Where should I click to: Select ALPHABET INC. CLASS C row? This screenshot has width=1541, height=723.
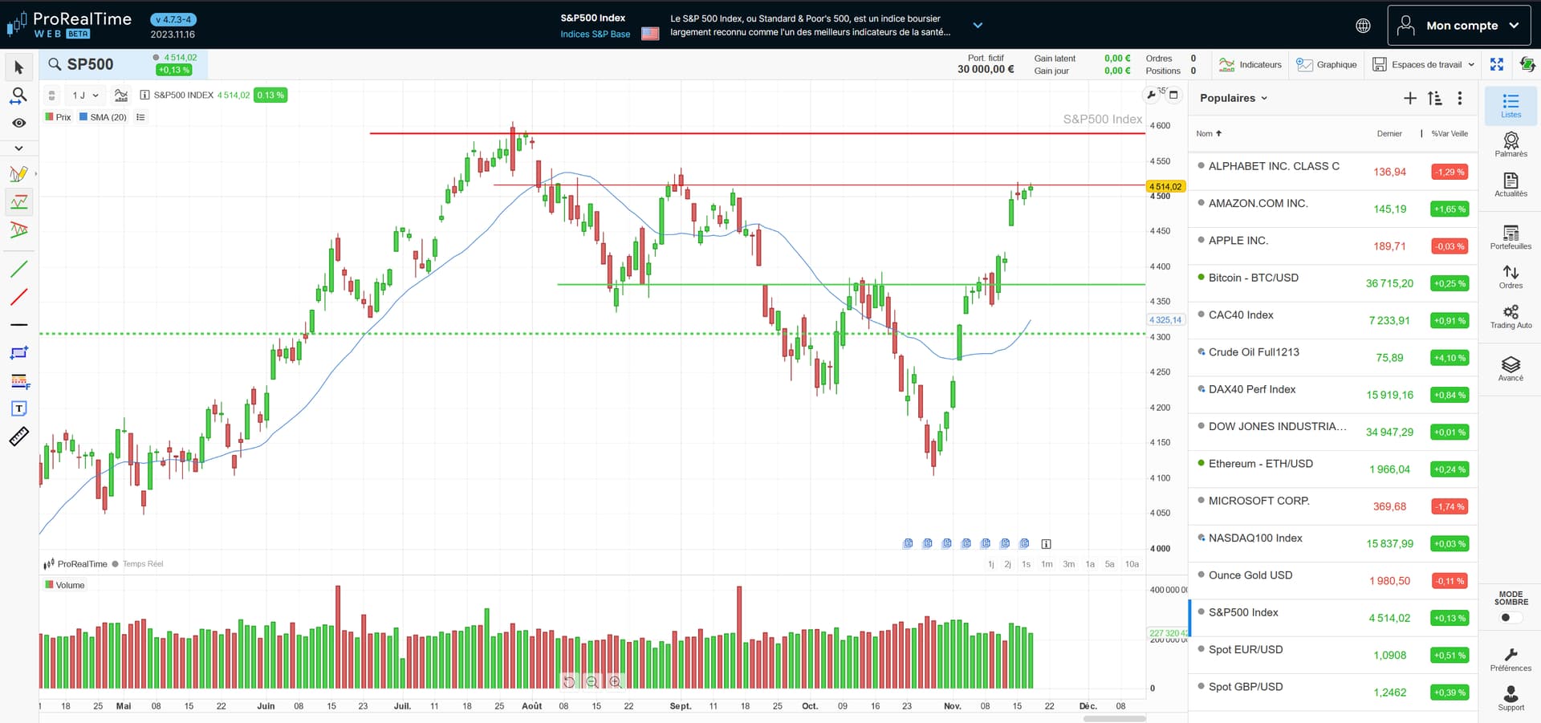coord(1332,171)
